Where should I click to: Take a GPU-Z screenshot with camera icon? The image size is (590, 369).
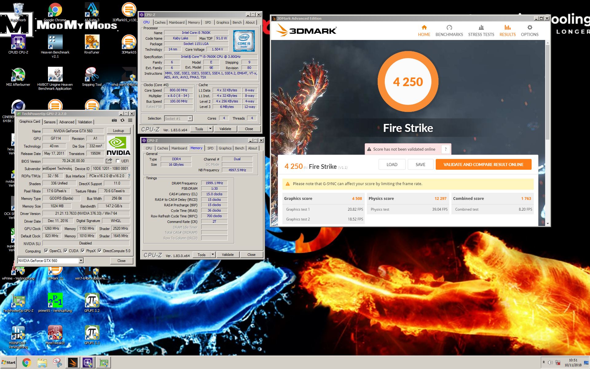tap(114, 121)
